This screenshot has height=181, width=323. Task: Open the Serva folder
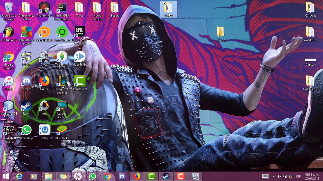tap(221, 34)
